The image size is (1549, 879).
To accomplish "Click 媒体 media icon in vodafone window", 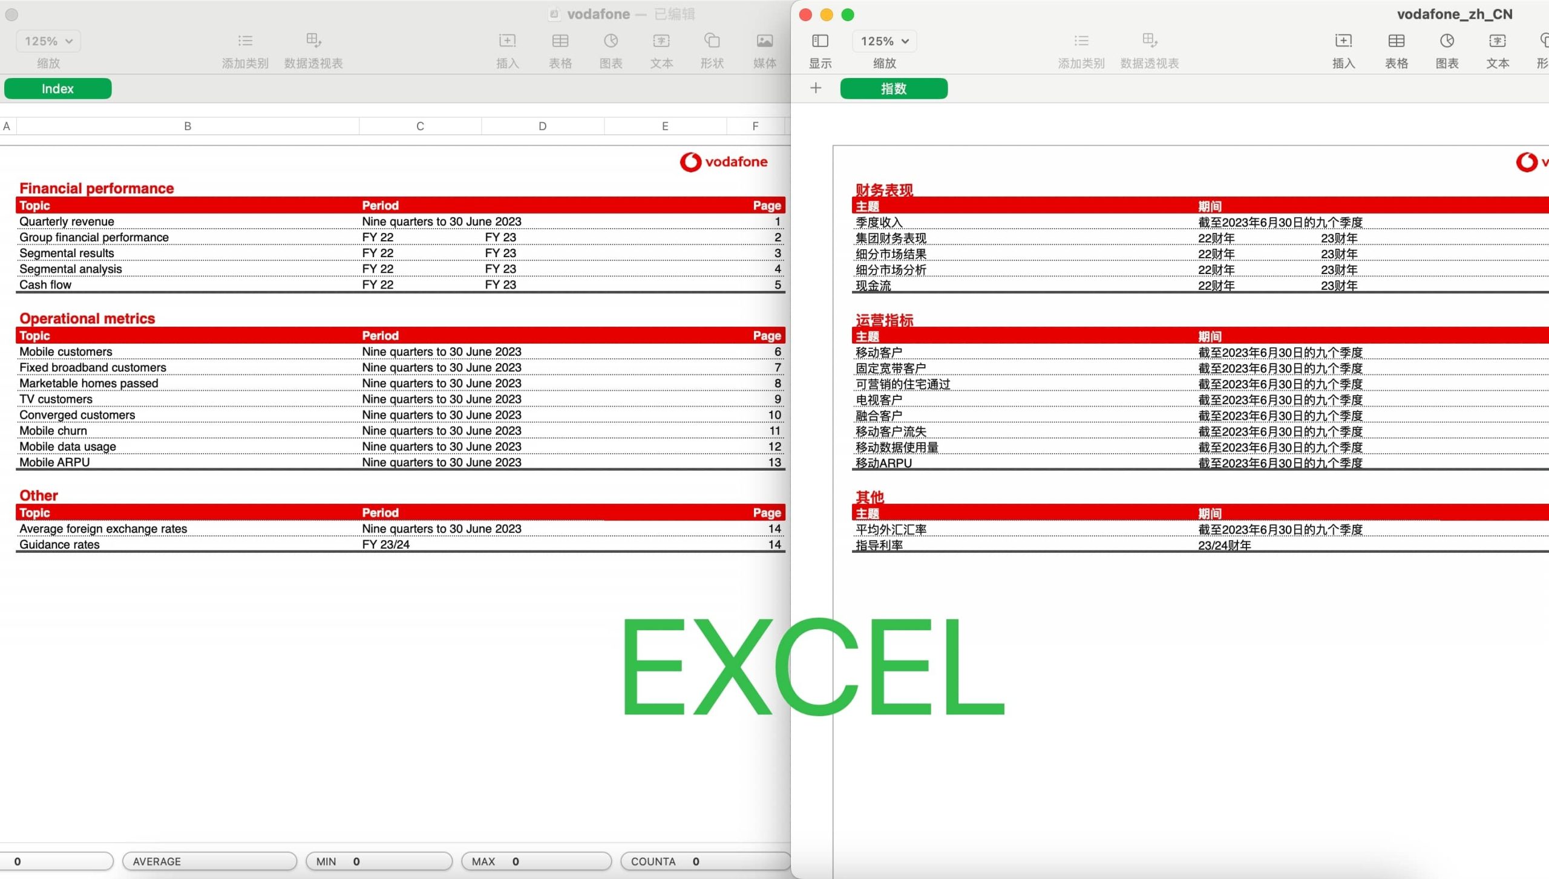I will click(x=765, y=41).
